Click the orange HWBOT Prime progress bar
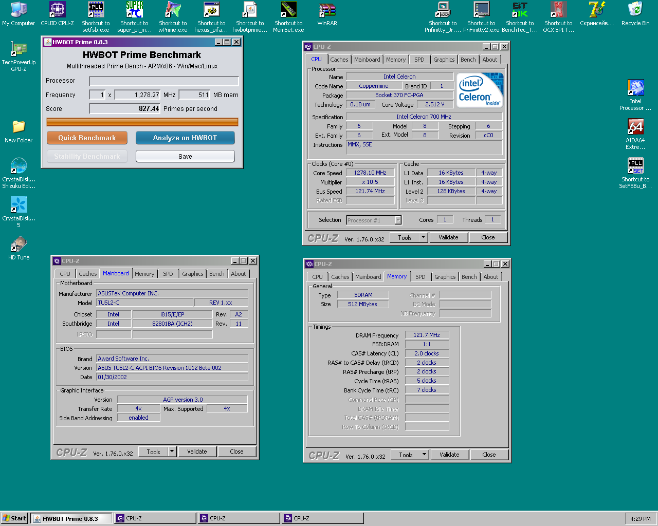The width and height of the screenshot is (658, 526). [x=142, y=122]
